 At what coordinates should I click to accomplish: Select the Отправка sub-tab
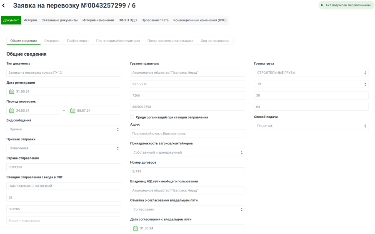point(52,41)
